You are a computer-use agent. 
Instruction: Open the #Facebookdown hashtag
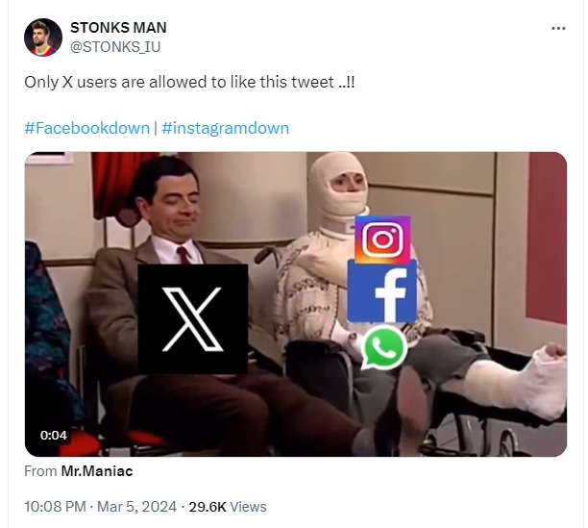pos(87,128)
